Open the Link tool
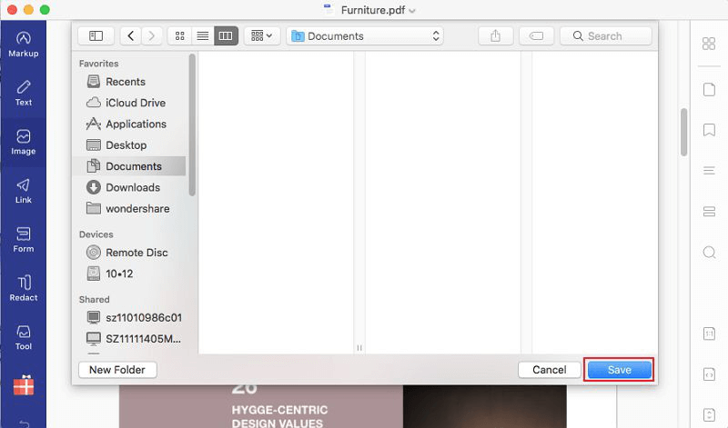 tap(24, 191)
